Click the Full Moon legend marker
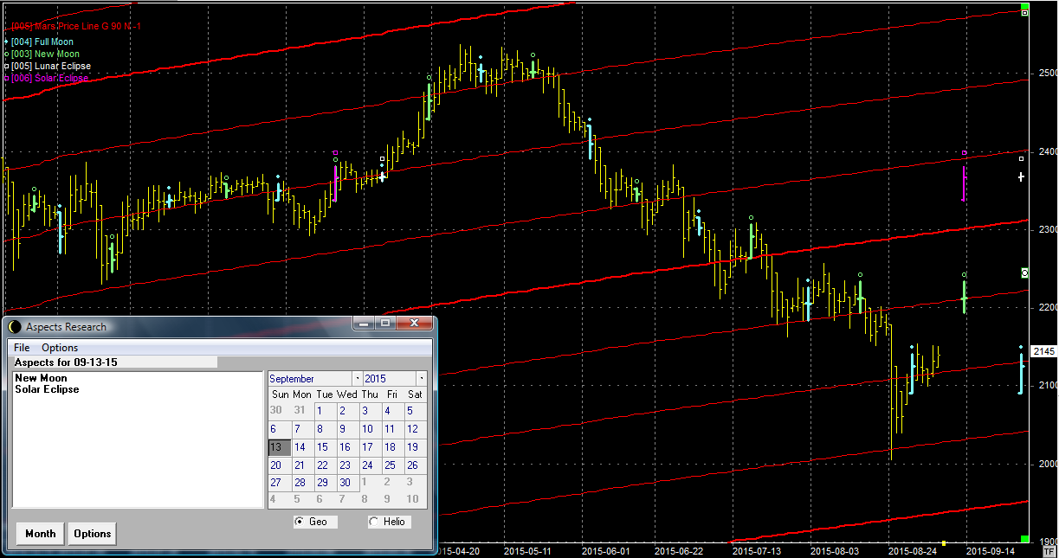This screenshot has height=558, width=1059. 7,42
